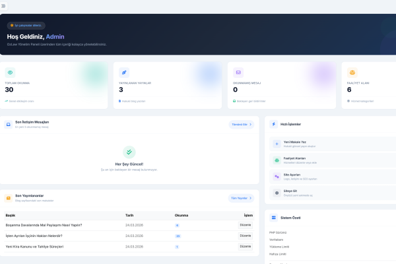Click the lightning icon beside Hızlı İşlemler
The image size is (396, 264).
[274, 123]
